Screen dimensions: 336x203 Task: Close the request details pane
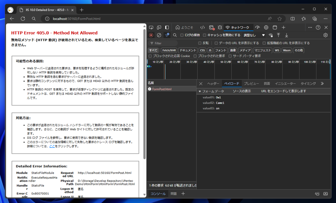(x=201, y=84)
